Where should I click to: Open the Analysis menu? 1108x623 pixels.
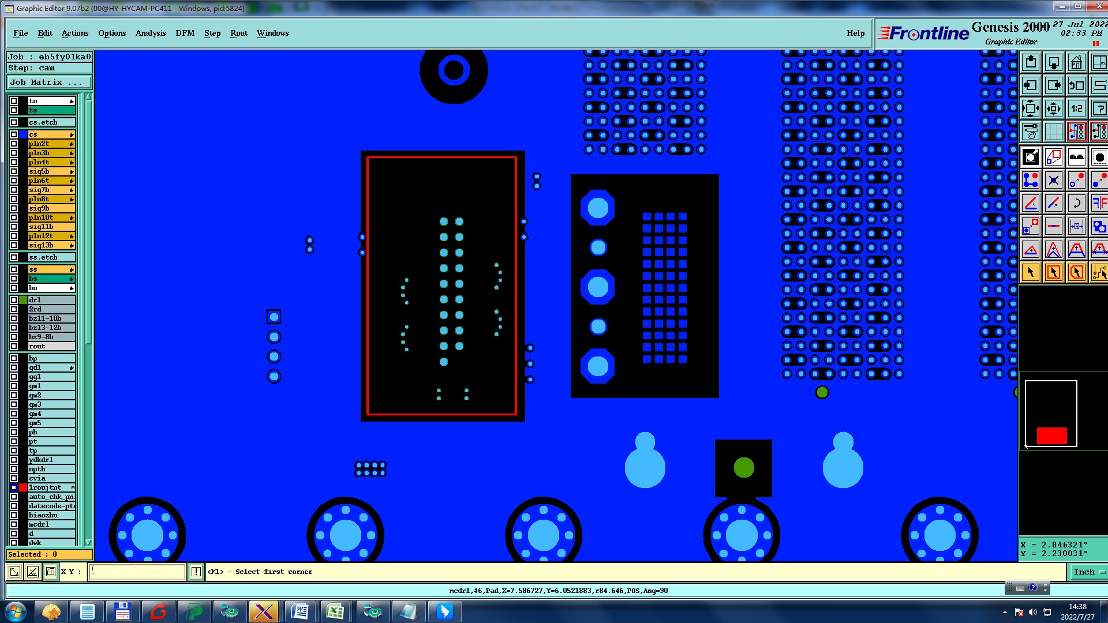[x=150, y=33]
